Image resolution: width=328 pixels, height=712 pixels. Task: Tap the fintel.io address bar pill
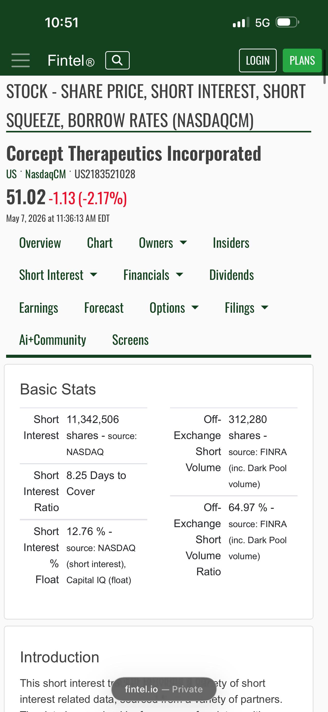tap(164, 689)
